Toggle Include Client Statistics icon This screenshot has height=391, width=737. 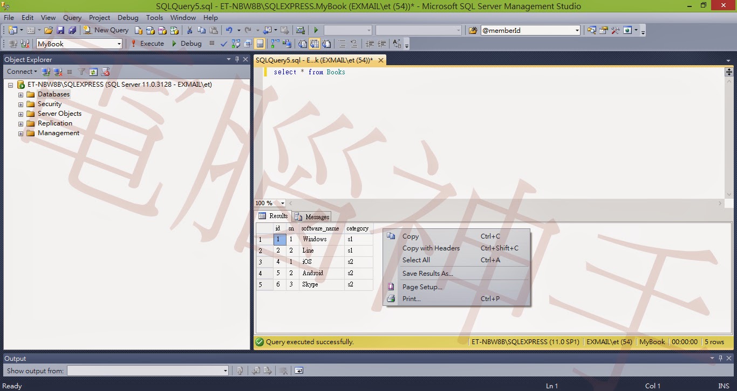(x=286, y=44)
